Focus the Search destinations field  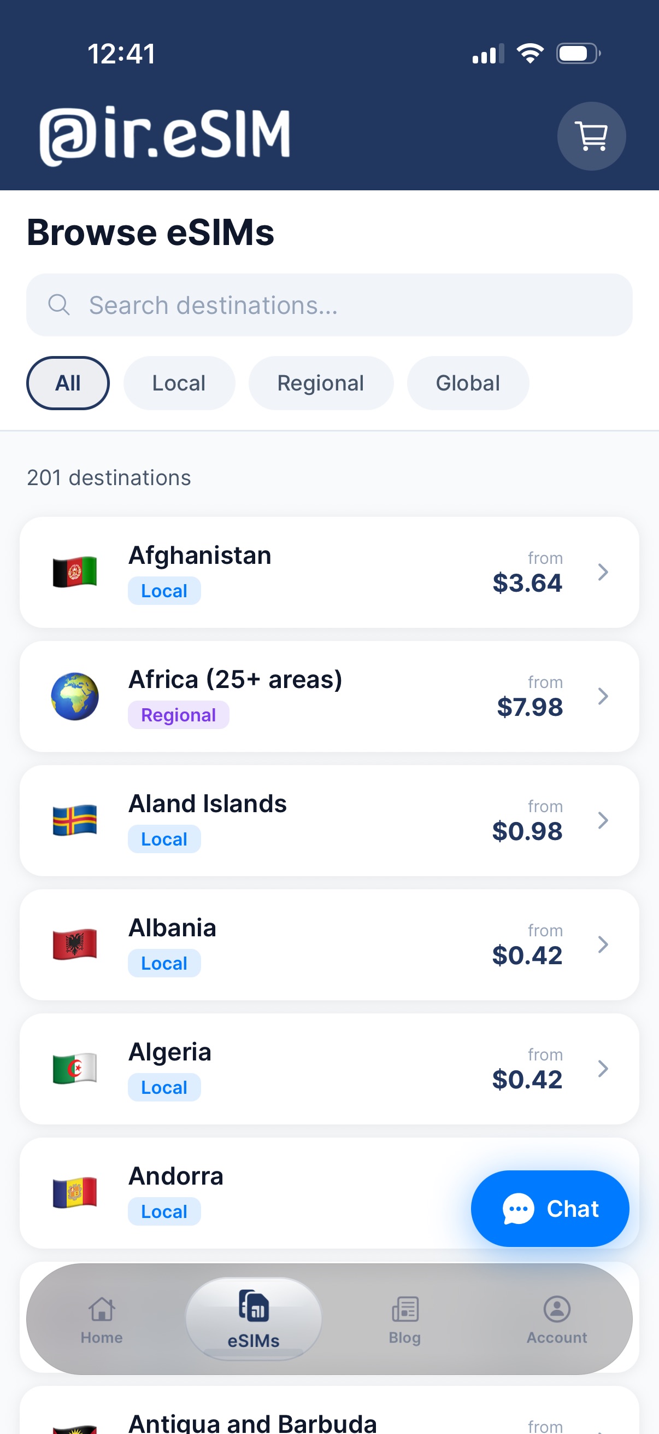pos(329,305)
